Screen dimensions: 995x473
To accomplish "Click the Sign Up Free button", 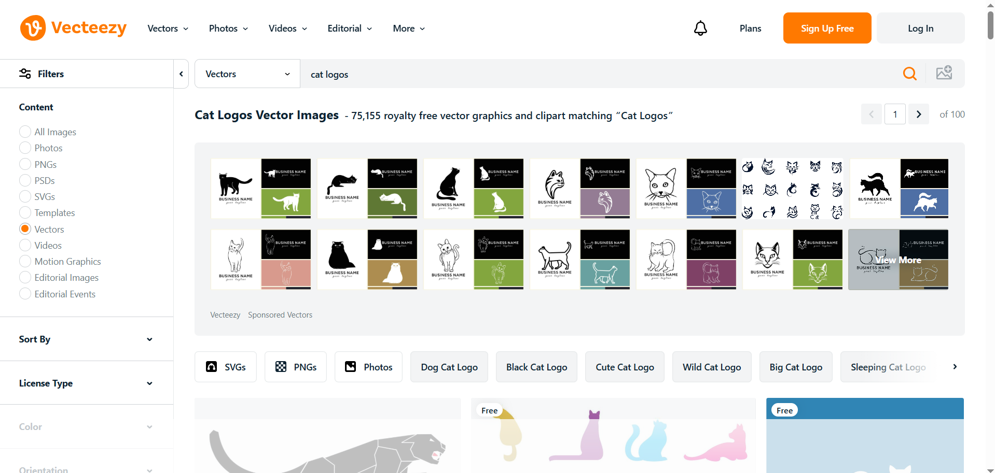I will point(826,28).
